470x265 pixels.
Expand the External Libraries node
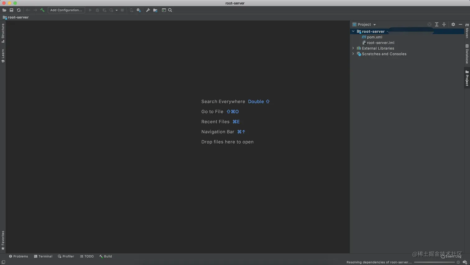point(353,48)
